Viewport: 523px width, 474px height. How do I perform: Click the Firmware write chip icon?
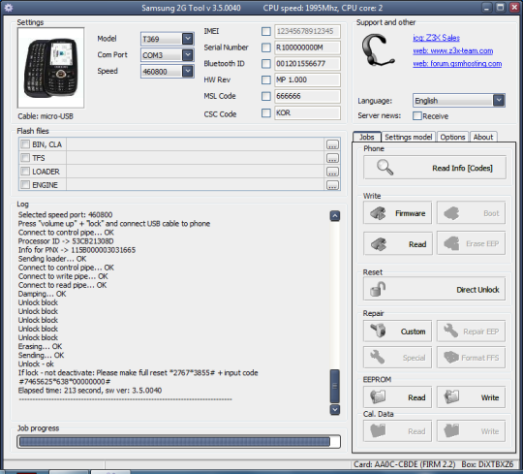pos(378,213)
